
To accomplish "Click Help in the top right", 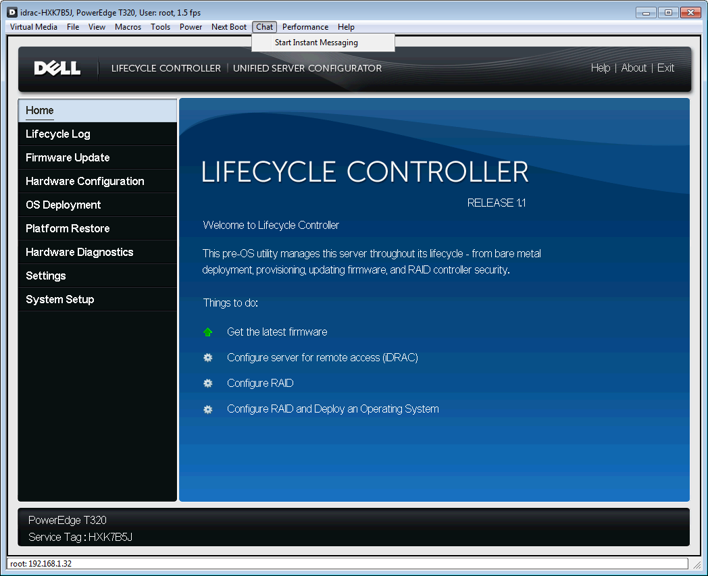I will (600, 68).
